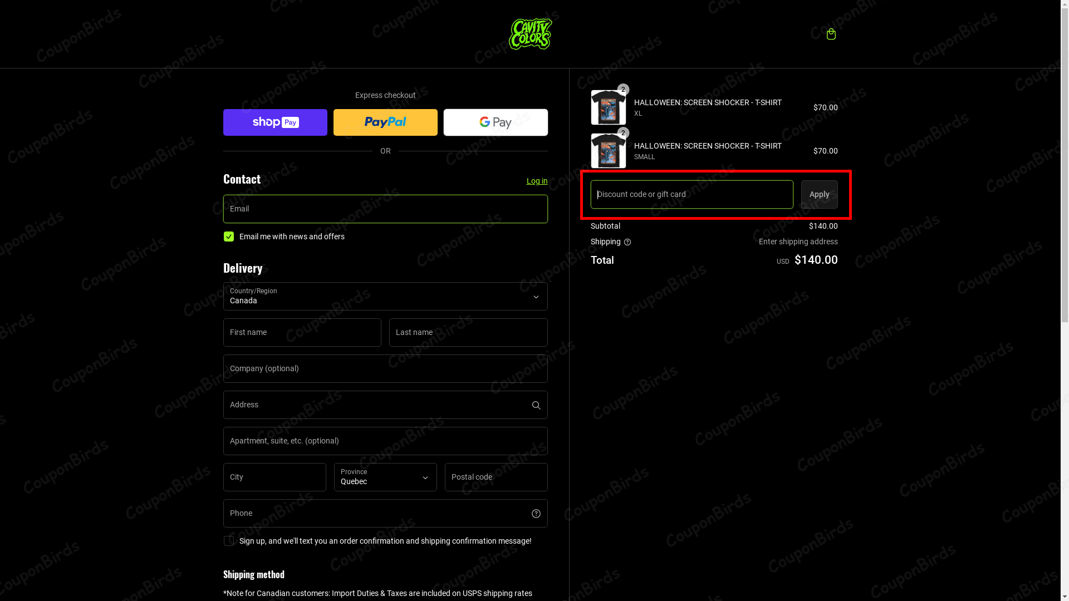Viewport: 1069px width, 601px height.
Task: Focus the discount code or gift card field
Action: 692,194
